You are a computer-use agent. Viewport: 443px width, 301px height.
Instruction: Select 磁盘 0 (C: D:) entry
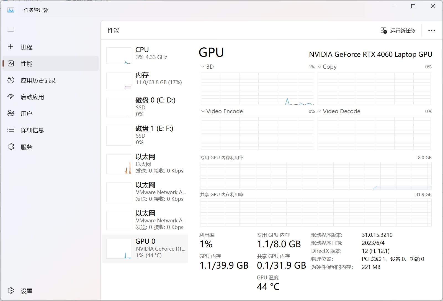click(x=145, y=107)
